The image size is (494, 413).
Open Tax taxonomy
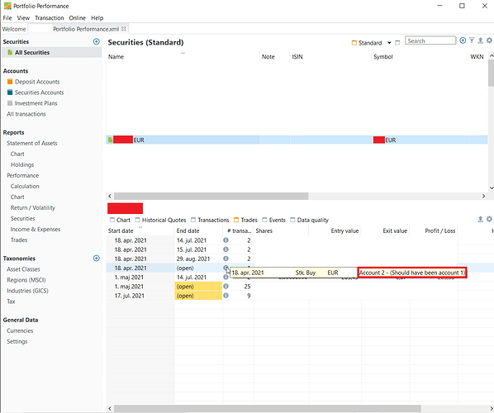11,301
